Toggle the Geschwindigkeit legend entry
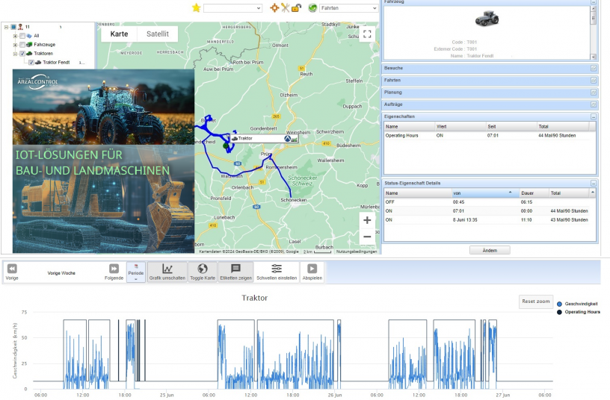This screenshot has height=400, width=610. (x=577, y=304)
